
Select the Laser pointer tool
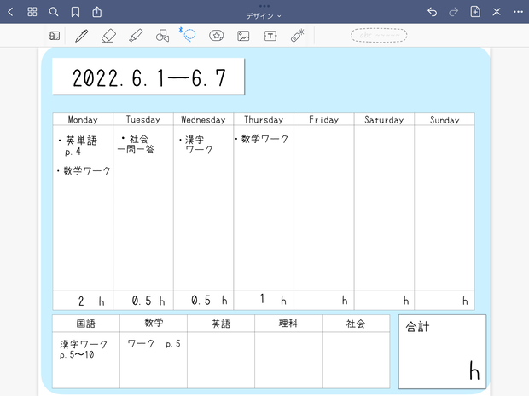click(298, 36)
